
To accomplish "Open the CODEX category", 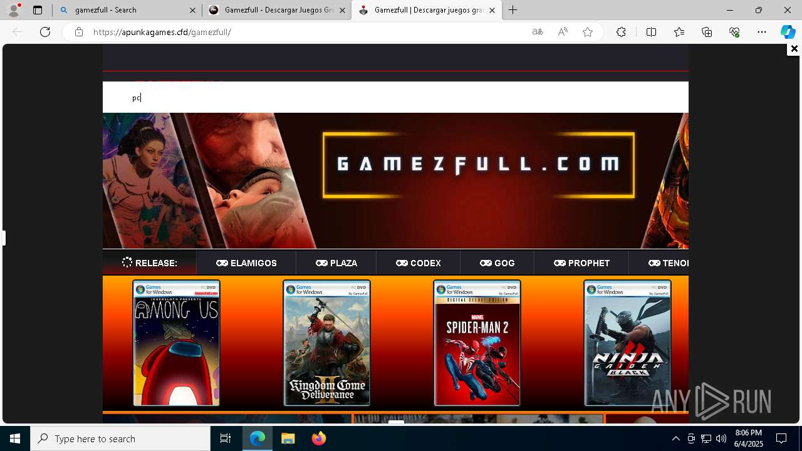I will pos(419,263).
